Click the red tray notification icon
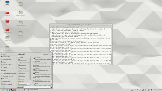 tap(137, 90)
